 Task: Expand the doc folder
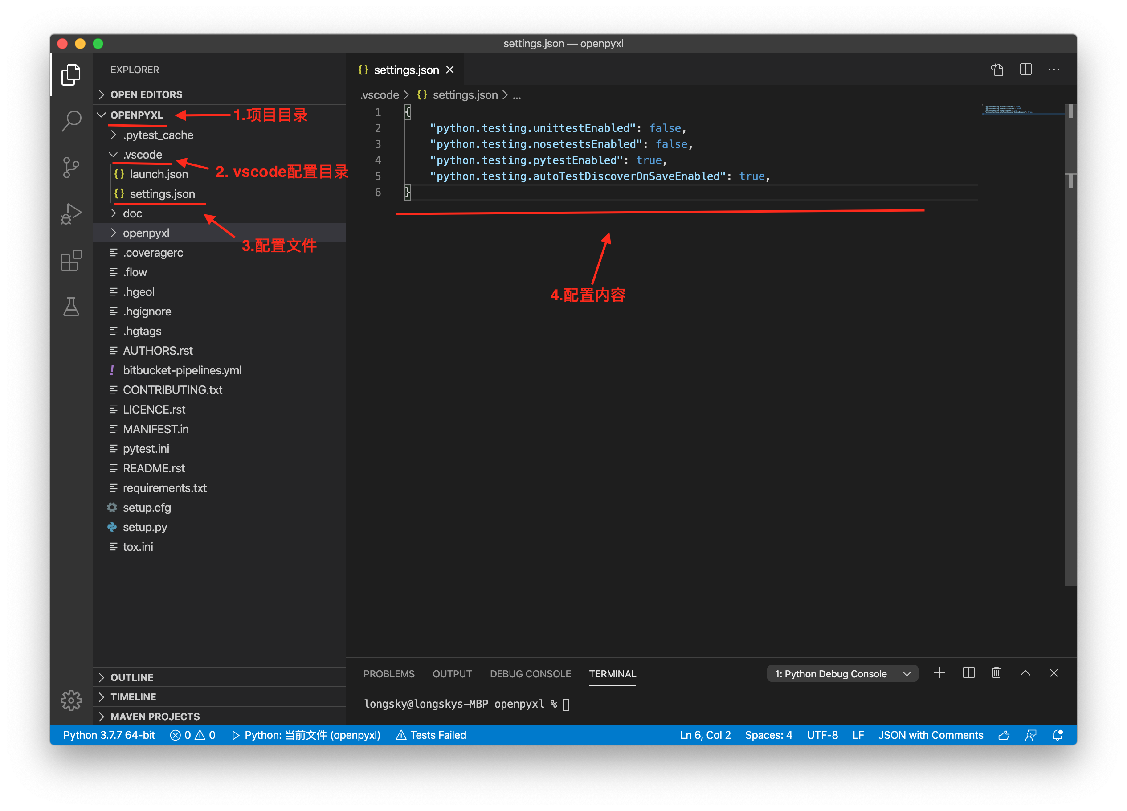219,213
